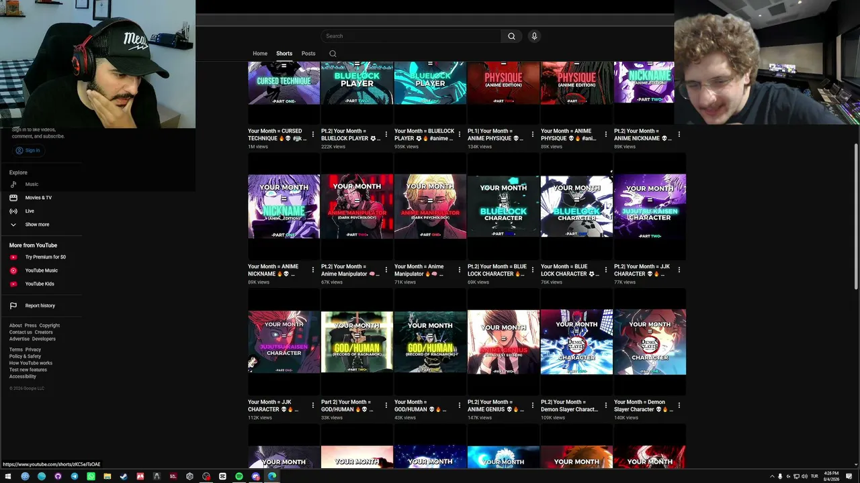Open the Movies & TV icon

(x=13, y=198)
